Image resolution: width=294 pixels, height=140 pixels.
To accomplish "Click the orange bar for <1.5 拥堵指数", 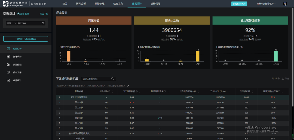I will [69, 56].
